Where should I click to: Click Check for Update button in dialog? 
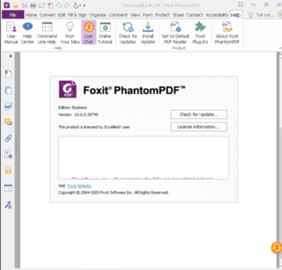pyautogui.click(x=199, y=114)
